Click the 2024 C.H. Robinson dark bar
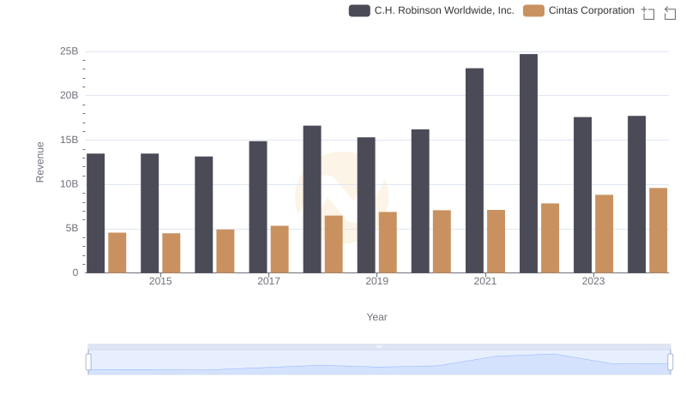 636,195
